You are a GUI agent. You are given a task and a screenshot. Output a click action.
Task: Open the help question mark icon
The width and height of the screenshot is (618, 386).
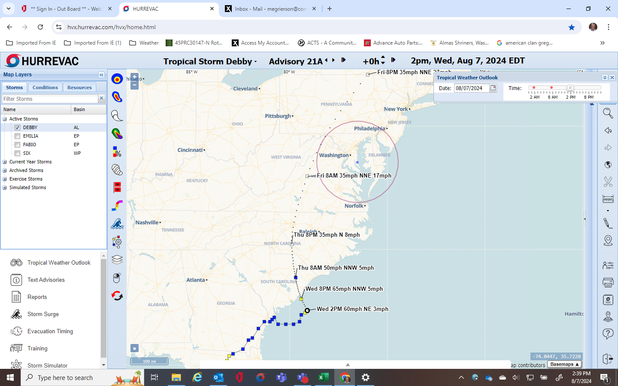click(x=608, y=334)
